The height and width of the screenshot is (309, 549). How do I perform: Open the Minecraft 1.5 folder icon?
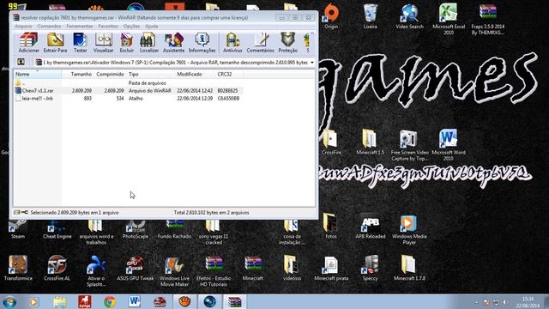[x=370, y=142]
